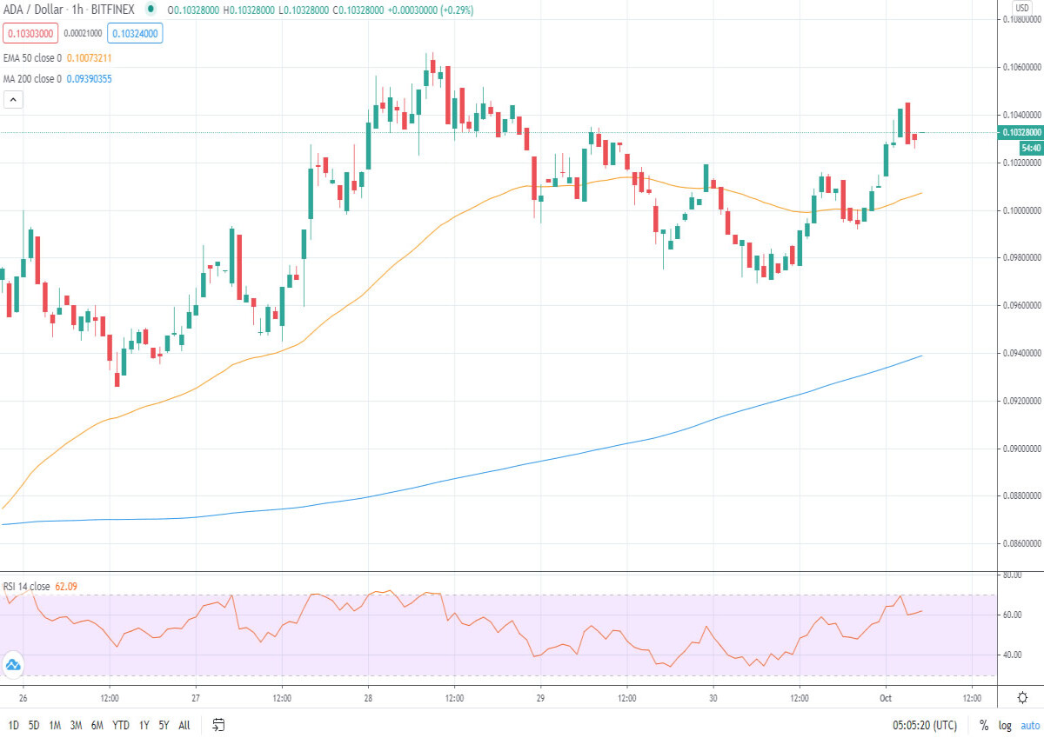Select the EMA 50 close indicator label
This screenshot has width=1044, height=738.
tap(33, 58)
